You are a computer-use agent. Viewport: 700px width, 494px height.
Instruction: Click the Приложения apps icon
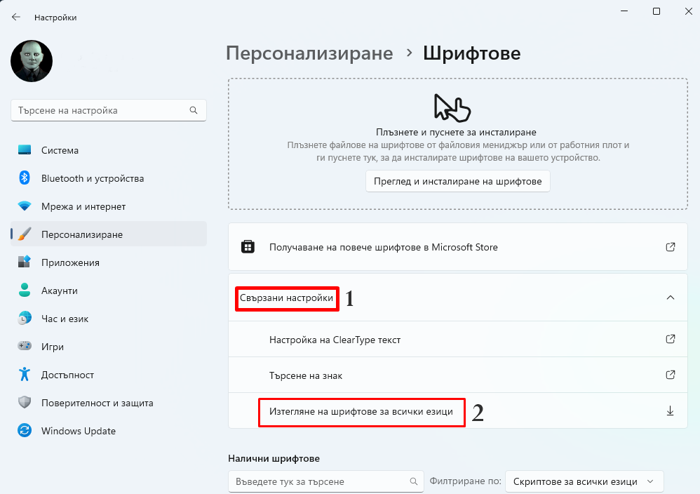click(x=25, y=262)
